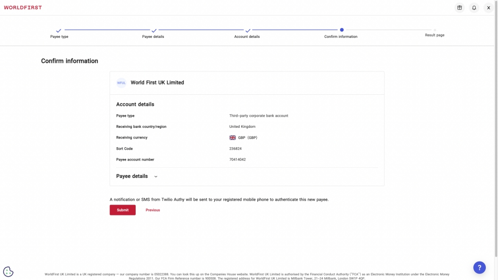Click the WFUL company avatar
498x280 pixels.
pos(120,83)
